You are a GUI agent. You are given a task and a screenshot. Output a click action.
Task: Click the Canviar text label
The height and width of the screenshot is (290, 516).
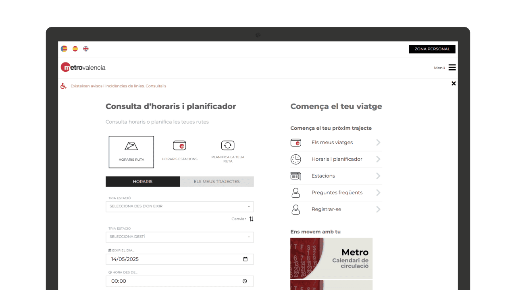pos(239,219)
